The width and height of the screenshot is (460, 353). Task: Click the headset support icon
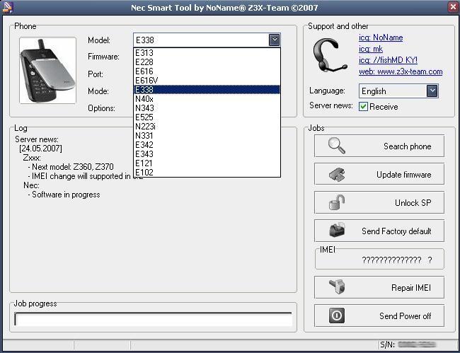(330, 55)
